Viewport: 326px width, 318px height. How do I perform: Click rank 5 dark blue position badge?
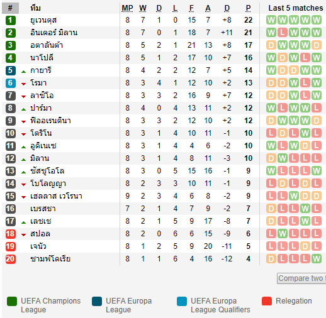11,70
